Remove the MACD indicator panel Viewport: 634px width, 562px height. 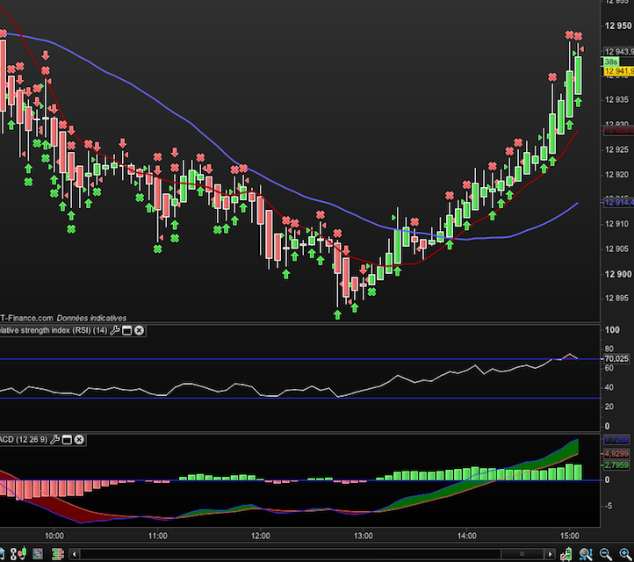tap(79, 439)
